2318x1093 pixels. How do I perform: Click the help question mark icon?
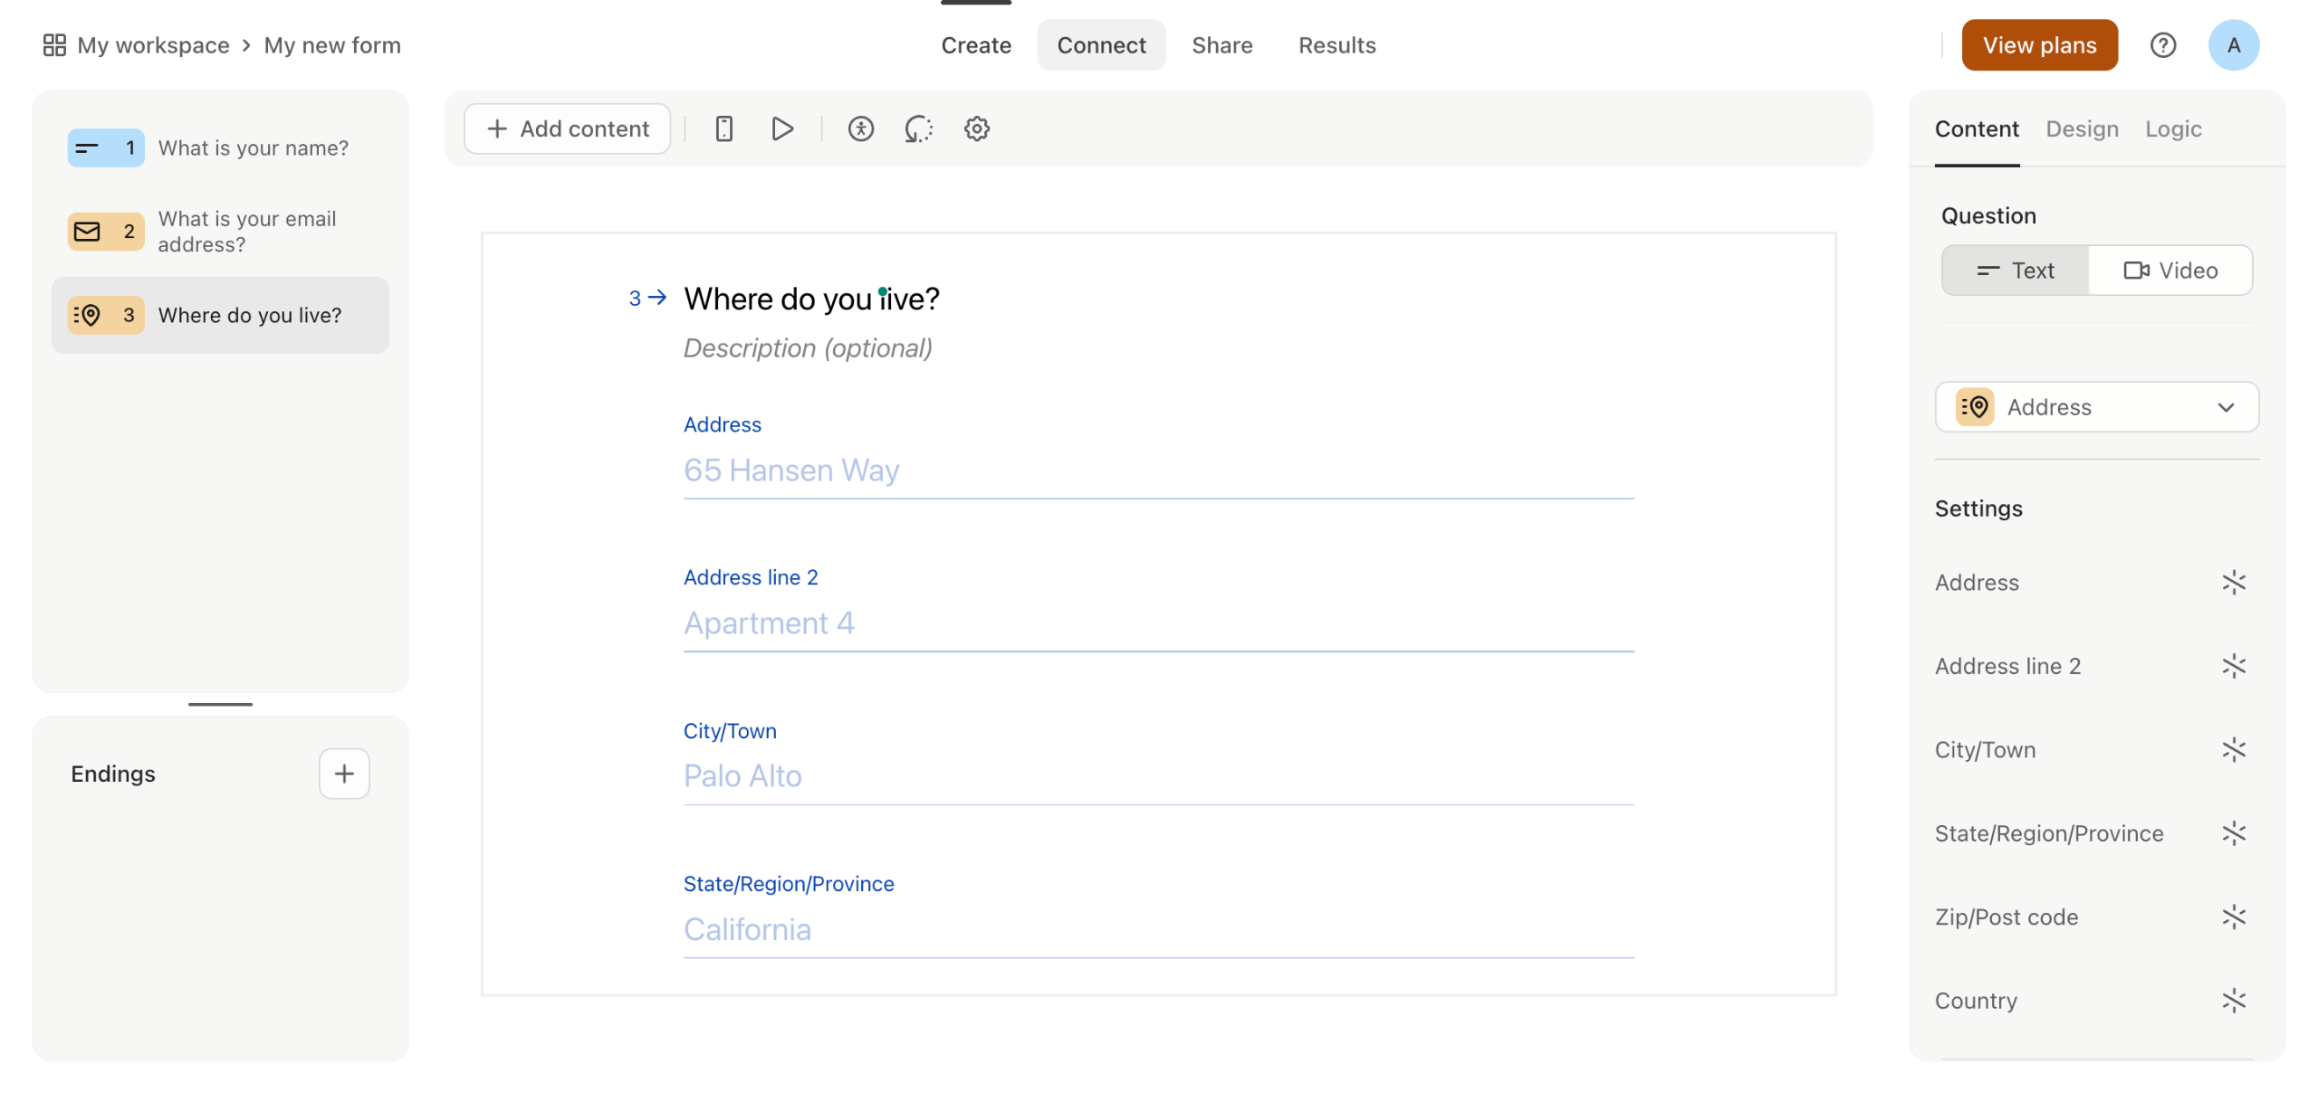click(x=2162, y=45)
